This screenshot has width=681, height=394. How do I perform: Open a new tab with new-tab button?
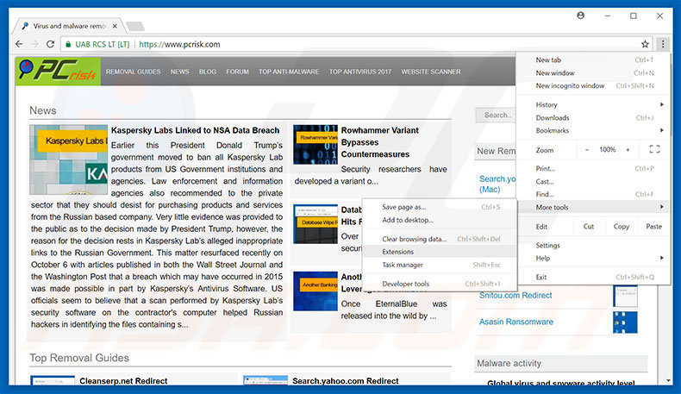click(x=135, y=26)
